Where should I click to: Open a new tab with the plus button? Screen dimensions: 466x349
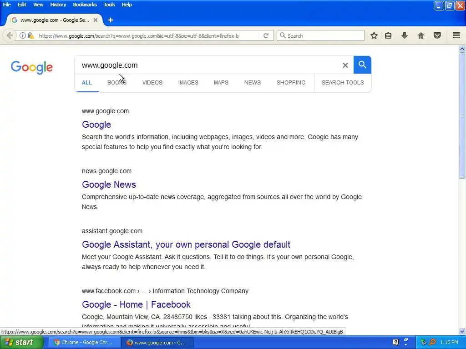point(111,20)
